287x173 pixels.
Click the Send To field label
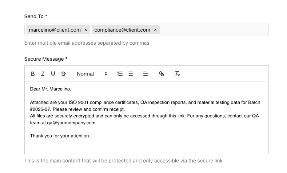point(36,16)
